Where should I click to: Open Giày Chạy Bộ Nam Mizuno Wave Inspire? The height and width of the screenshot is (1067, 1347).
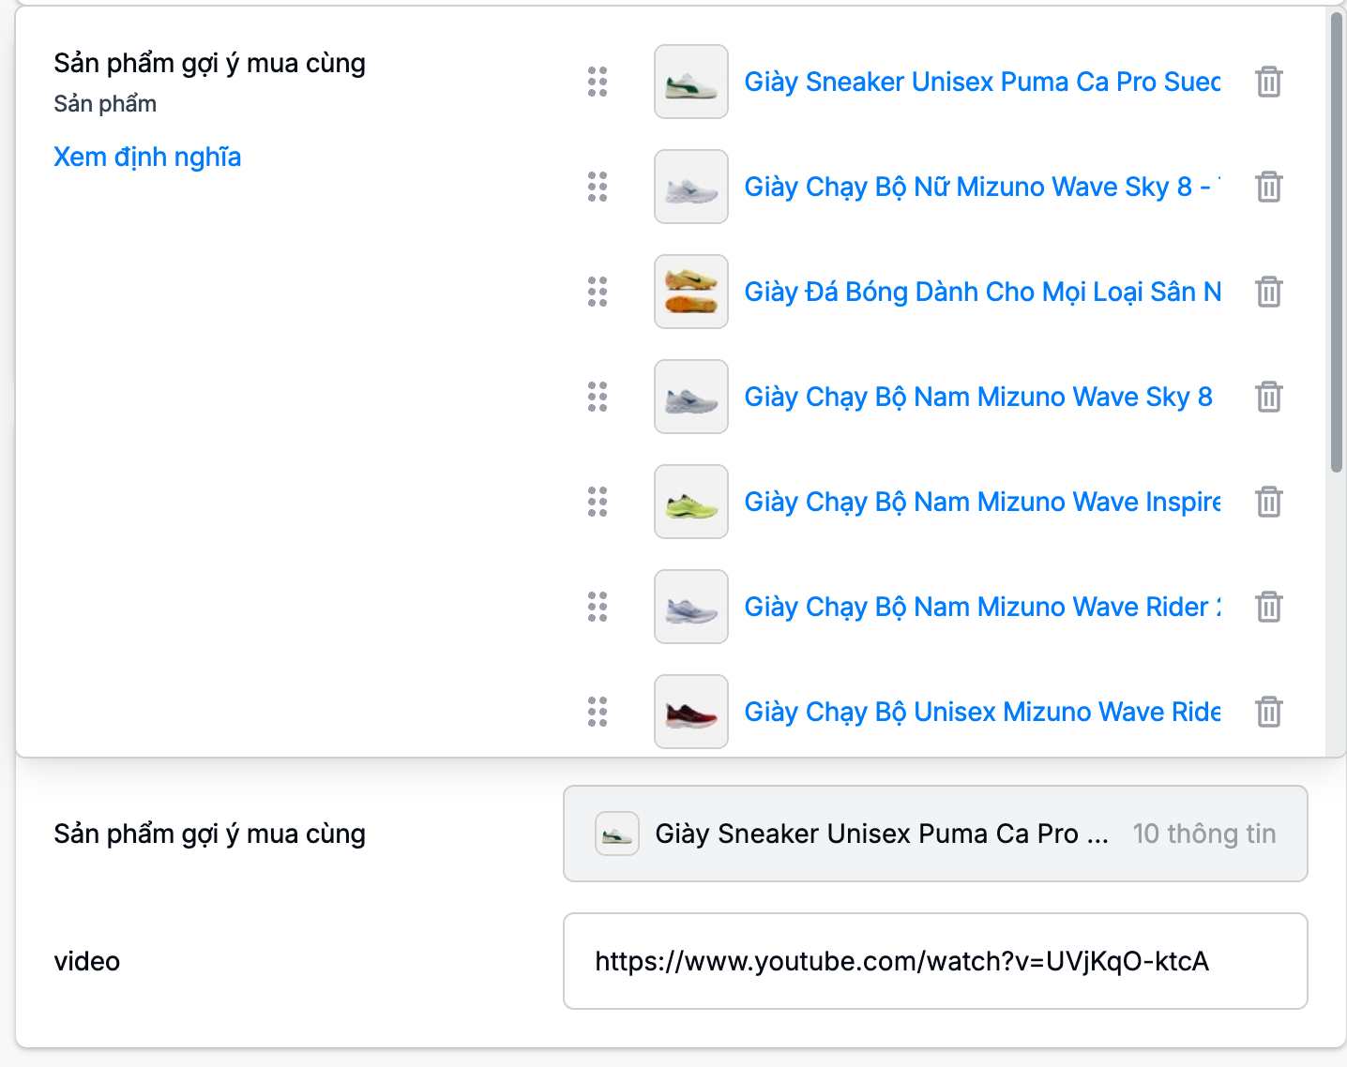click(982, 502)
